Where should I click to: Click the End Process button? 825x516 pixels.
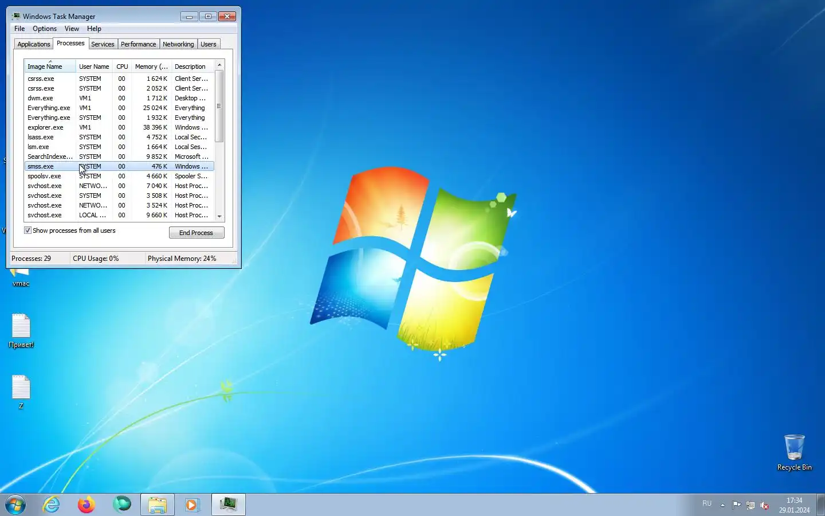tap(197, 233)
